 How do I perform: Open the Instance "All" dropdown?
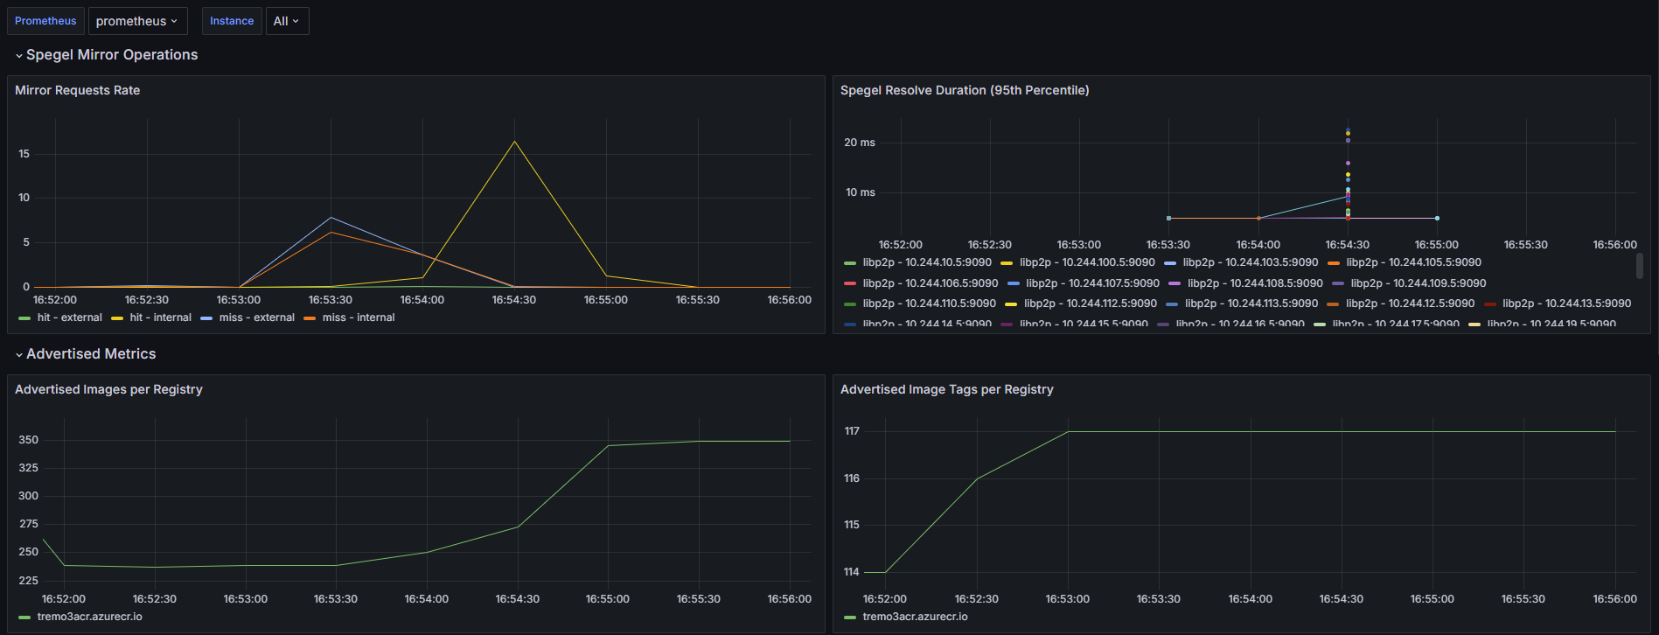(x=286, y=21)
